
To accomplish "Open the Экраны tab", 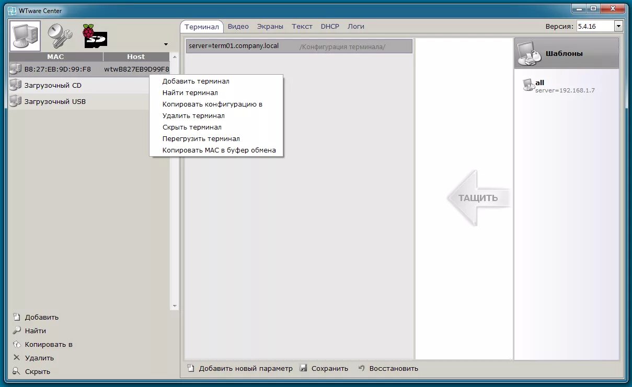I will pos(270,26).
